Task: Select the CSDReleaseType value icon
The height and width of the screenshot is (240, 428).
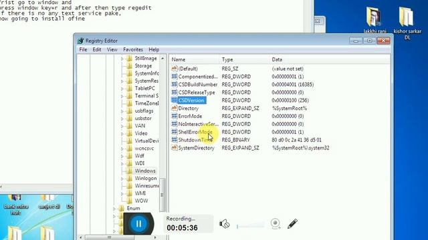Action: pos(174,92)
